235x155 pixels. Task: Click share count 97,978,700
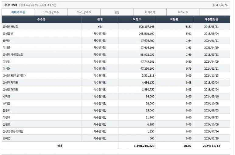tap(147, 41)
